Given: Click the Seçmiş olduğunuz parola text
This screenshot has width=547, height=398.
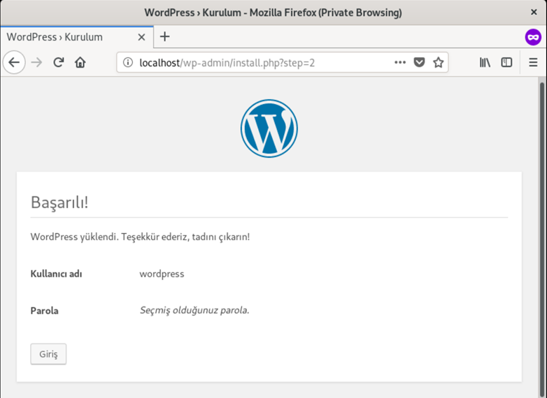Looking at the screenshot, I should (x=194, y=310).
